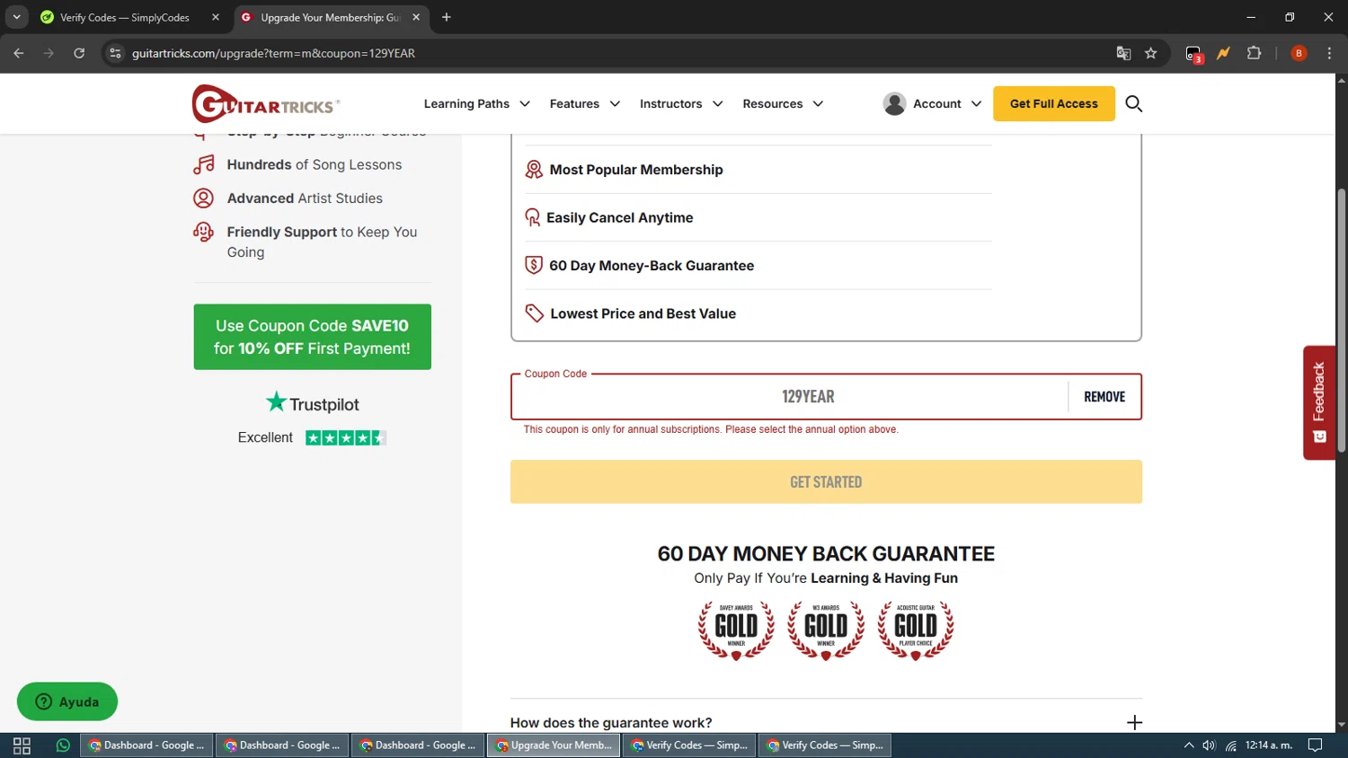Click the Advanced Artist Studies person icon

click(204, 198)
